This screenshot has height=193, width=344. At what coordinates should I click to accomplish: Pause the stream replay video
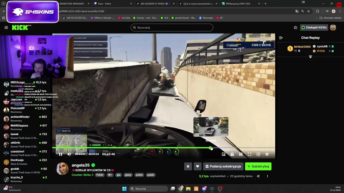[60, 154]
